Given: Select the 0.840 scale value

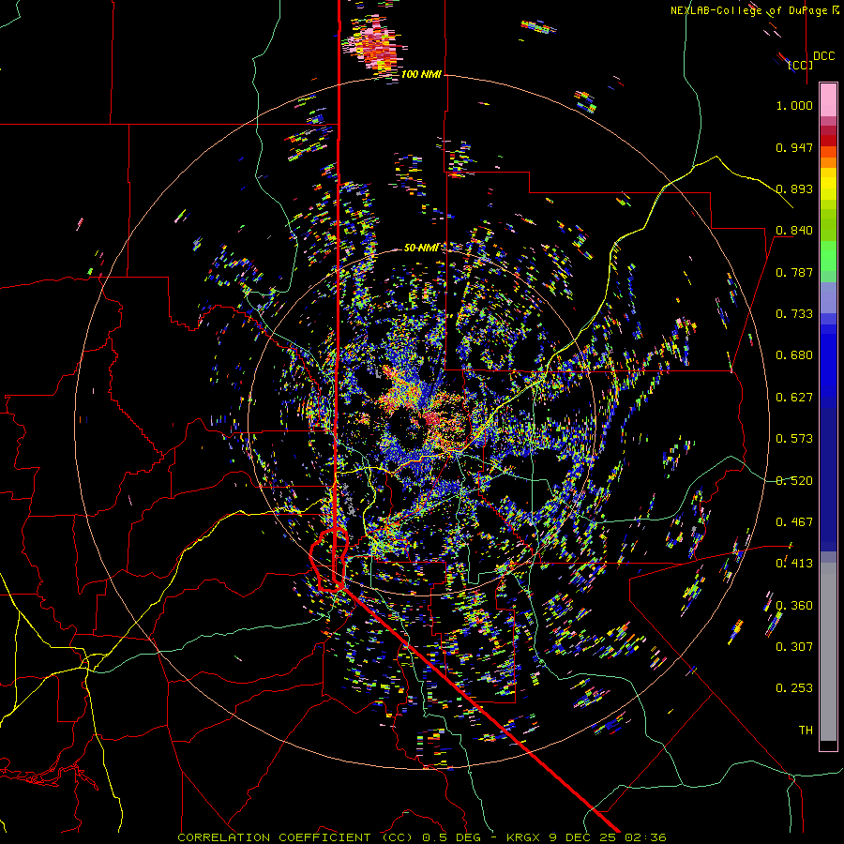Looking at the screenshot, I should (794, 231).
